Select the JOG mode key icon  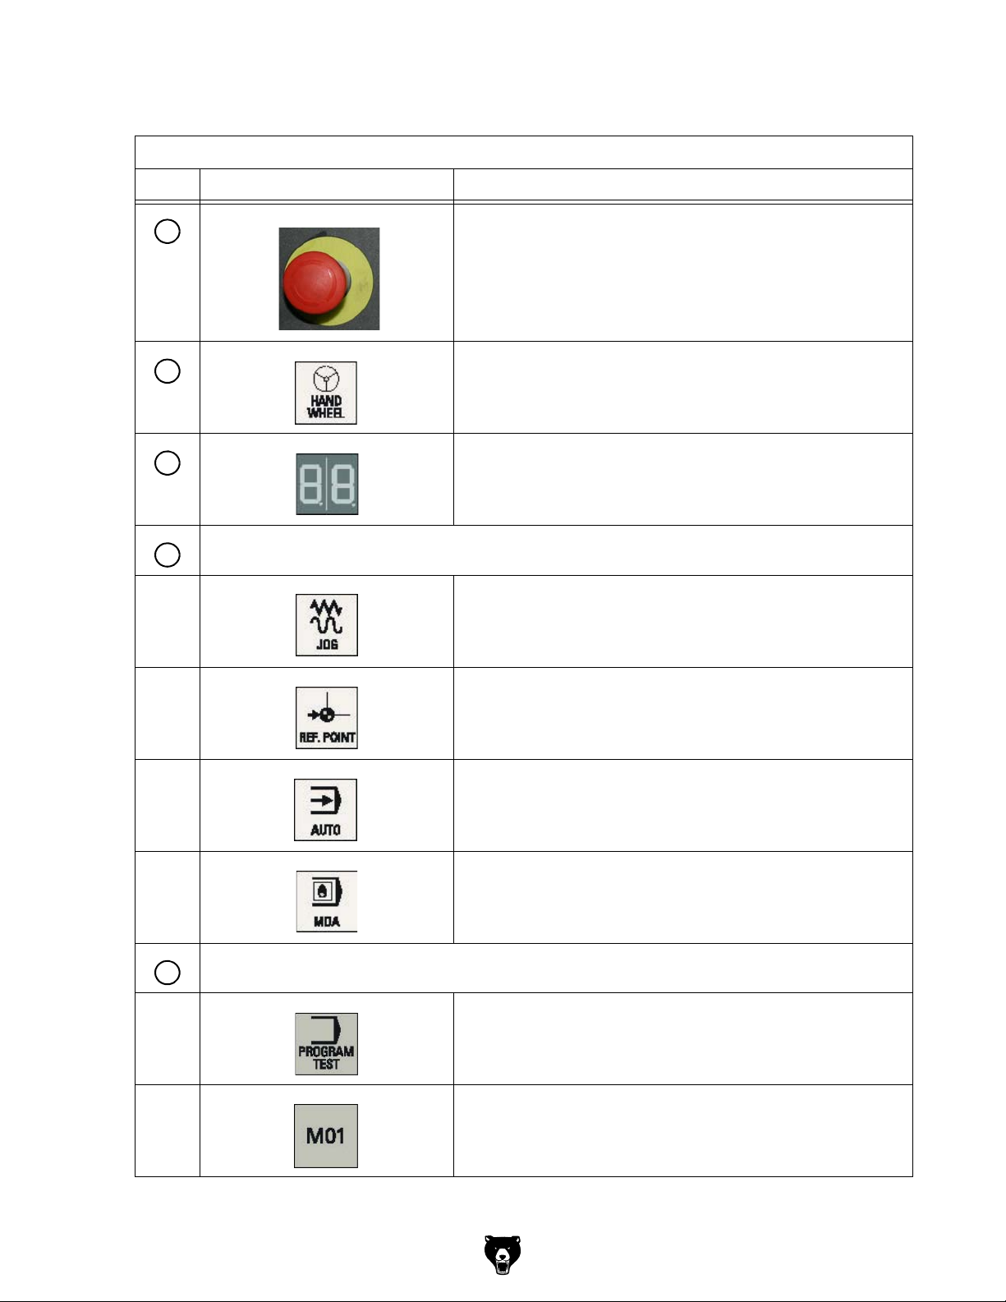click(x=327, y=625)
